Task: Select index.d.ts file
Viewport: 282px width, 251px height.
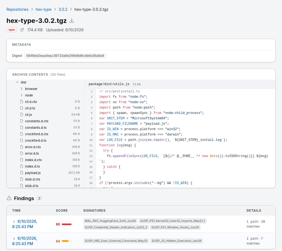Action: pos(32,166)
